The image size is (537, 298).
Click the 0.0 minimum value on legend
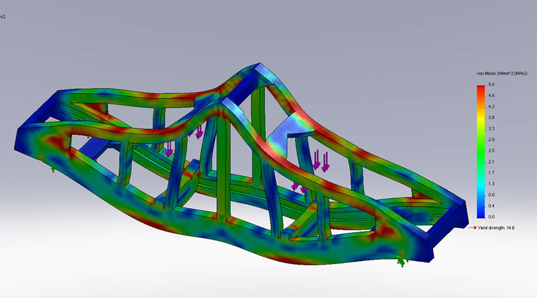(x=491, y=217)
